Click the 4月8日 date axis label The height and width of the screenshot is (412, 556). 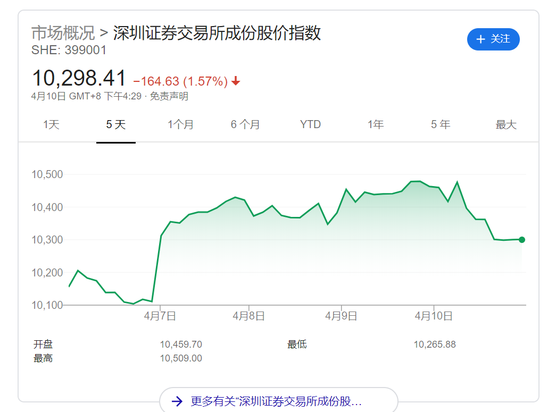pyautogui.click(x=248, y=316)
